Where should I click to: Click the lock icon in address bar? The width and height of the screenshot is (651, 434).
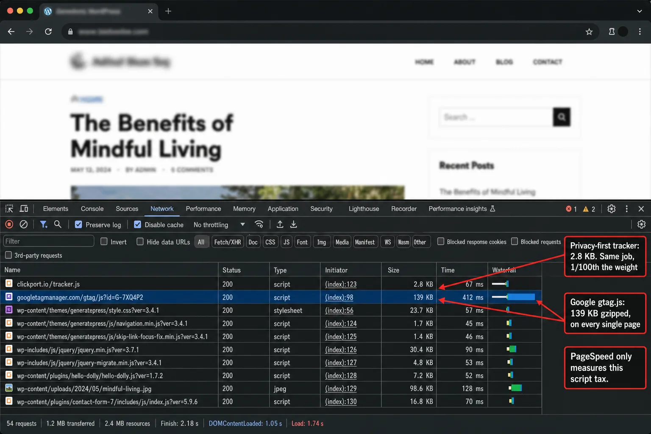click(70, 31)
